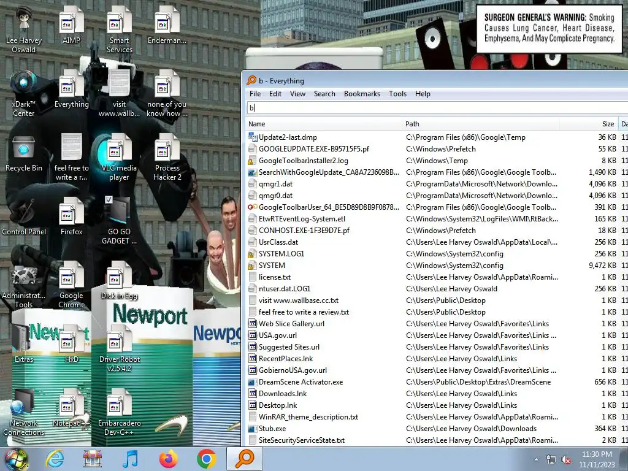Open HxD desktop shortcut
The width and height of the screenshot is (628, 471).
coord(71,345)
